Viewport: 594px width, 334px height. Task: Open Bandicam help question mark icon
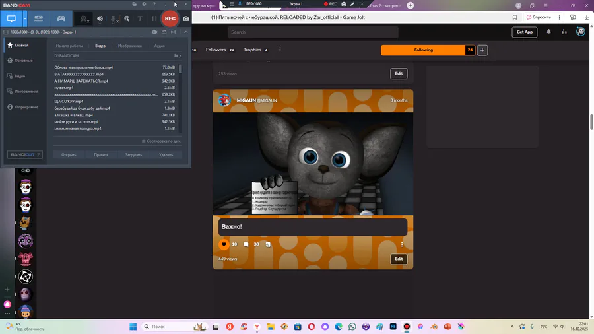pyautogui.click(x=154, y=4)
